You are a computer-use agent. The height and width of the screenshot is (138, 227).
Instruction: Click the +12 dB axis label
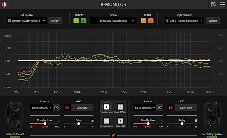coord(8,36)
